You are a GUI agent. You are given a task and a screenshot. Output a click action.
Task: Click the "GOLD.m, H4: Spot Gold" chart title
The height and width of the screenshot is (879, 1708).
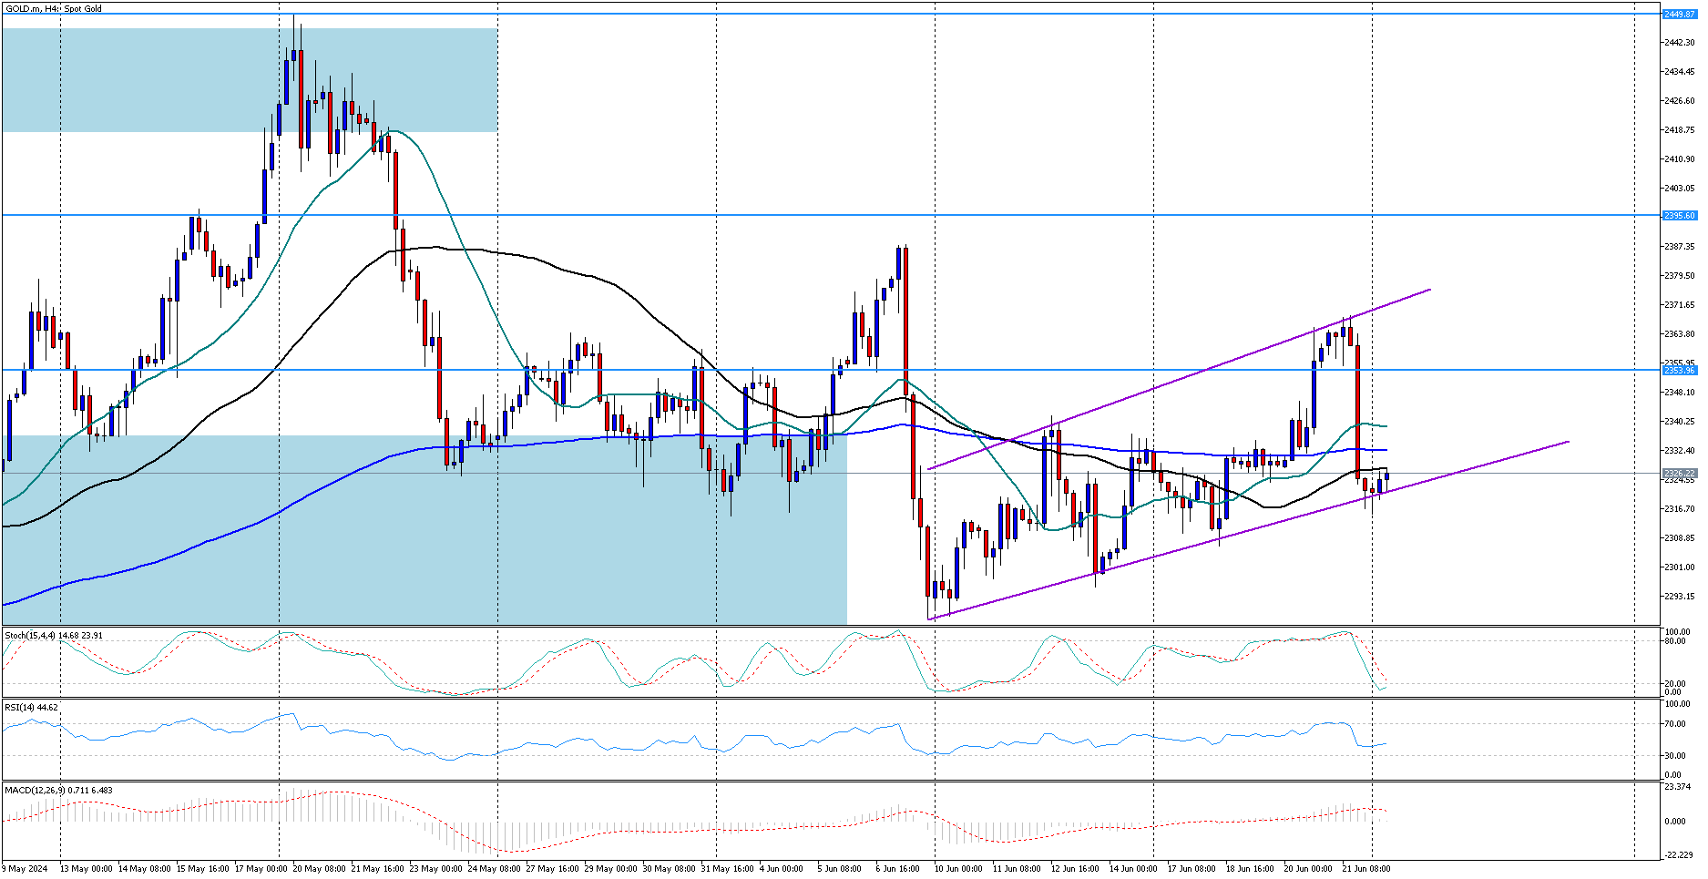(x=54, y=9)
